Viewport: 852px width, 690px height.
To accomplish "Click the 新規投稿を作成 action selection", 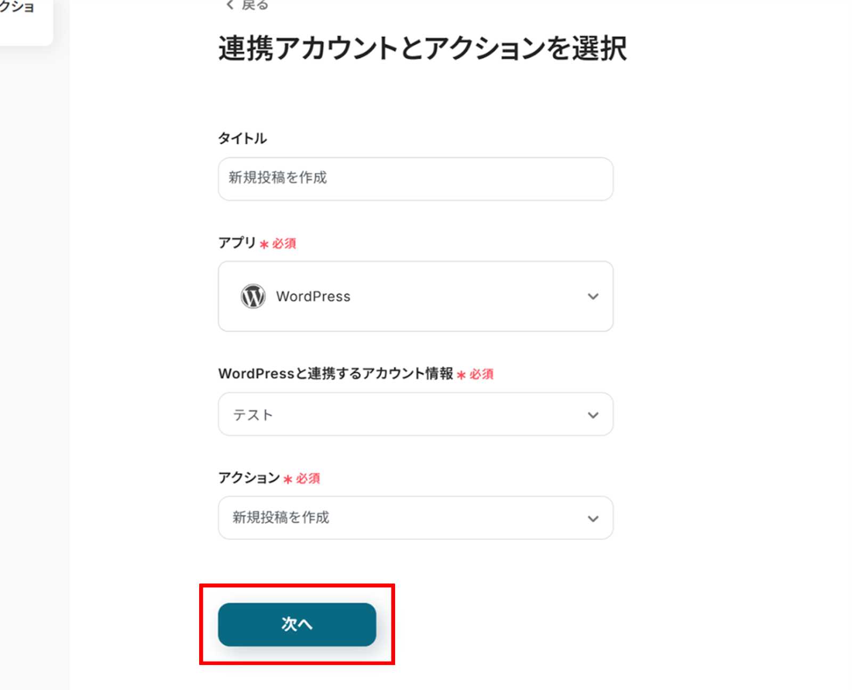I will coord(281,517).
